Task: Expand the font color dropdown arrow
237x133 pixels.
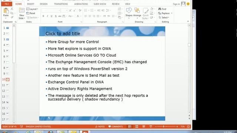Action: [x=81, y=16]
